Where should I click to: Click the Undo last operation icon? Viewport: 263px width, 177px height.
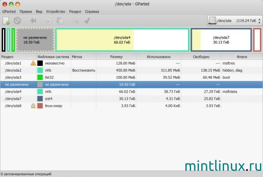pos(75,21)
